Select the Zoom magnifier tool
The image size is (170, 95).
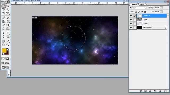(8, 45)
